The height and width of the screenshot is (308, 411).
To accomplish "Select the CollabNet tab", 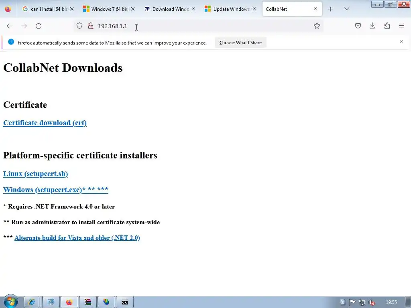I will (x=288, y=9).
